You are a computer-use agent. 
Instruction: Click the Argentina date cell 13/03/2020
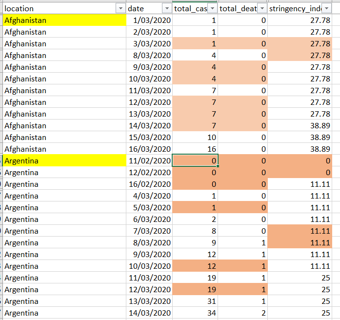149,301
